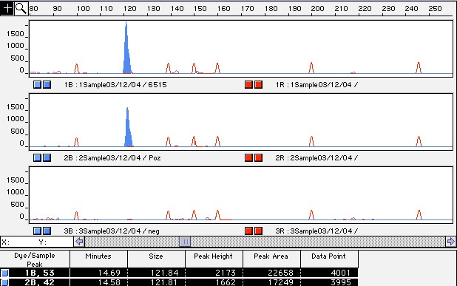Screen dimensions: 457x286
Task: Select the '1B, 53' table row cell
Action: pyautogui.click(x=40, y=273)
